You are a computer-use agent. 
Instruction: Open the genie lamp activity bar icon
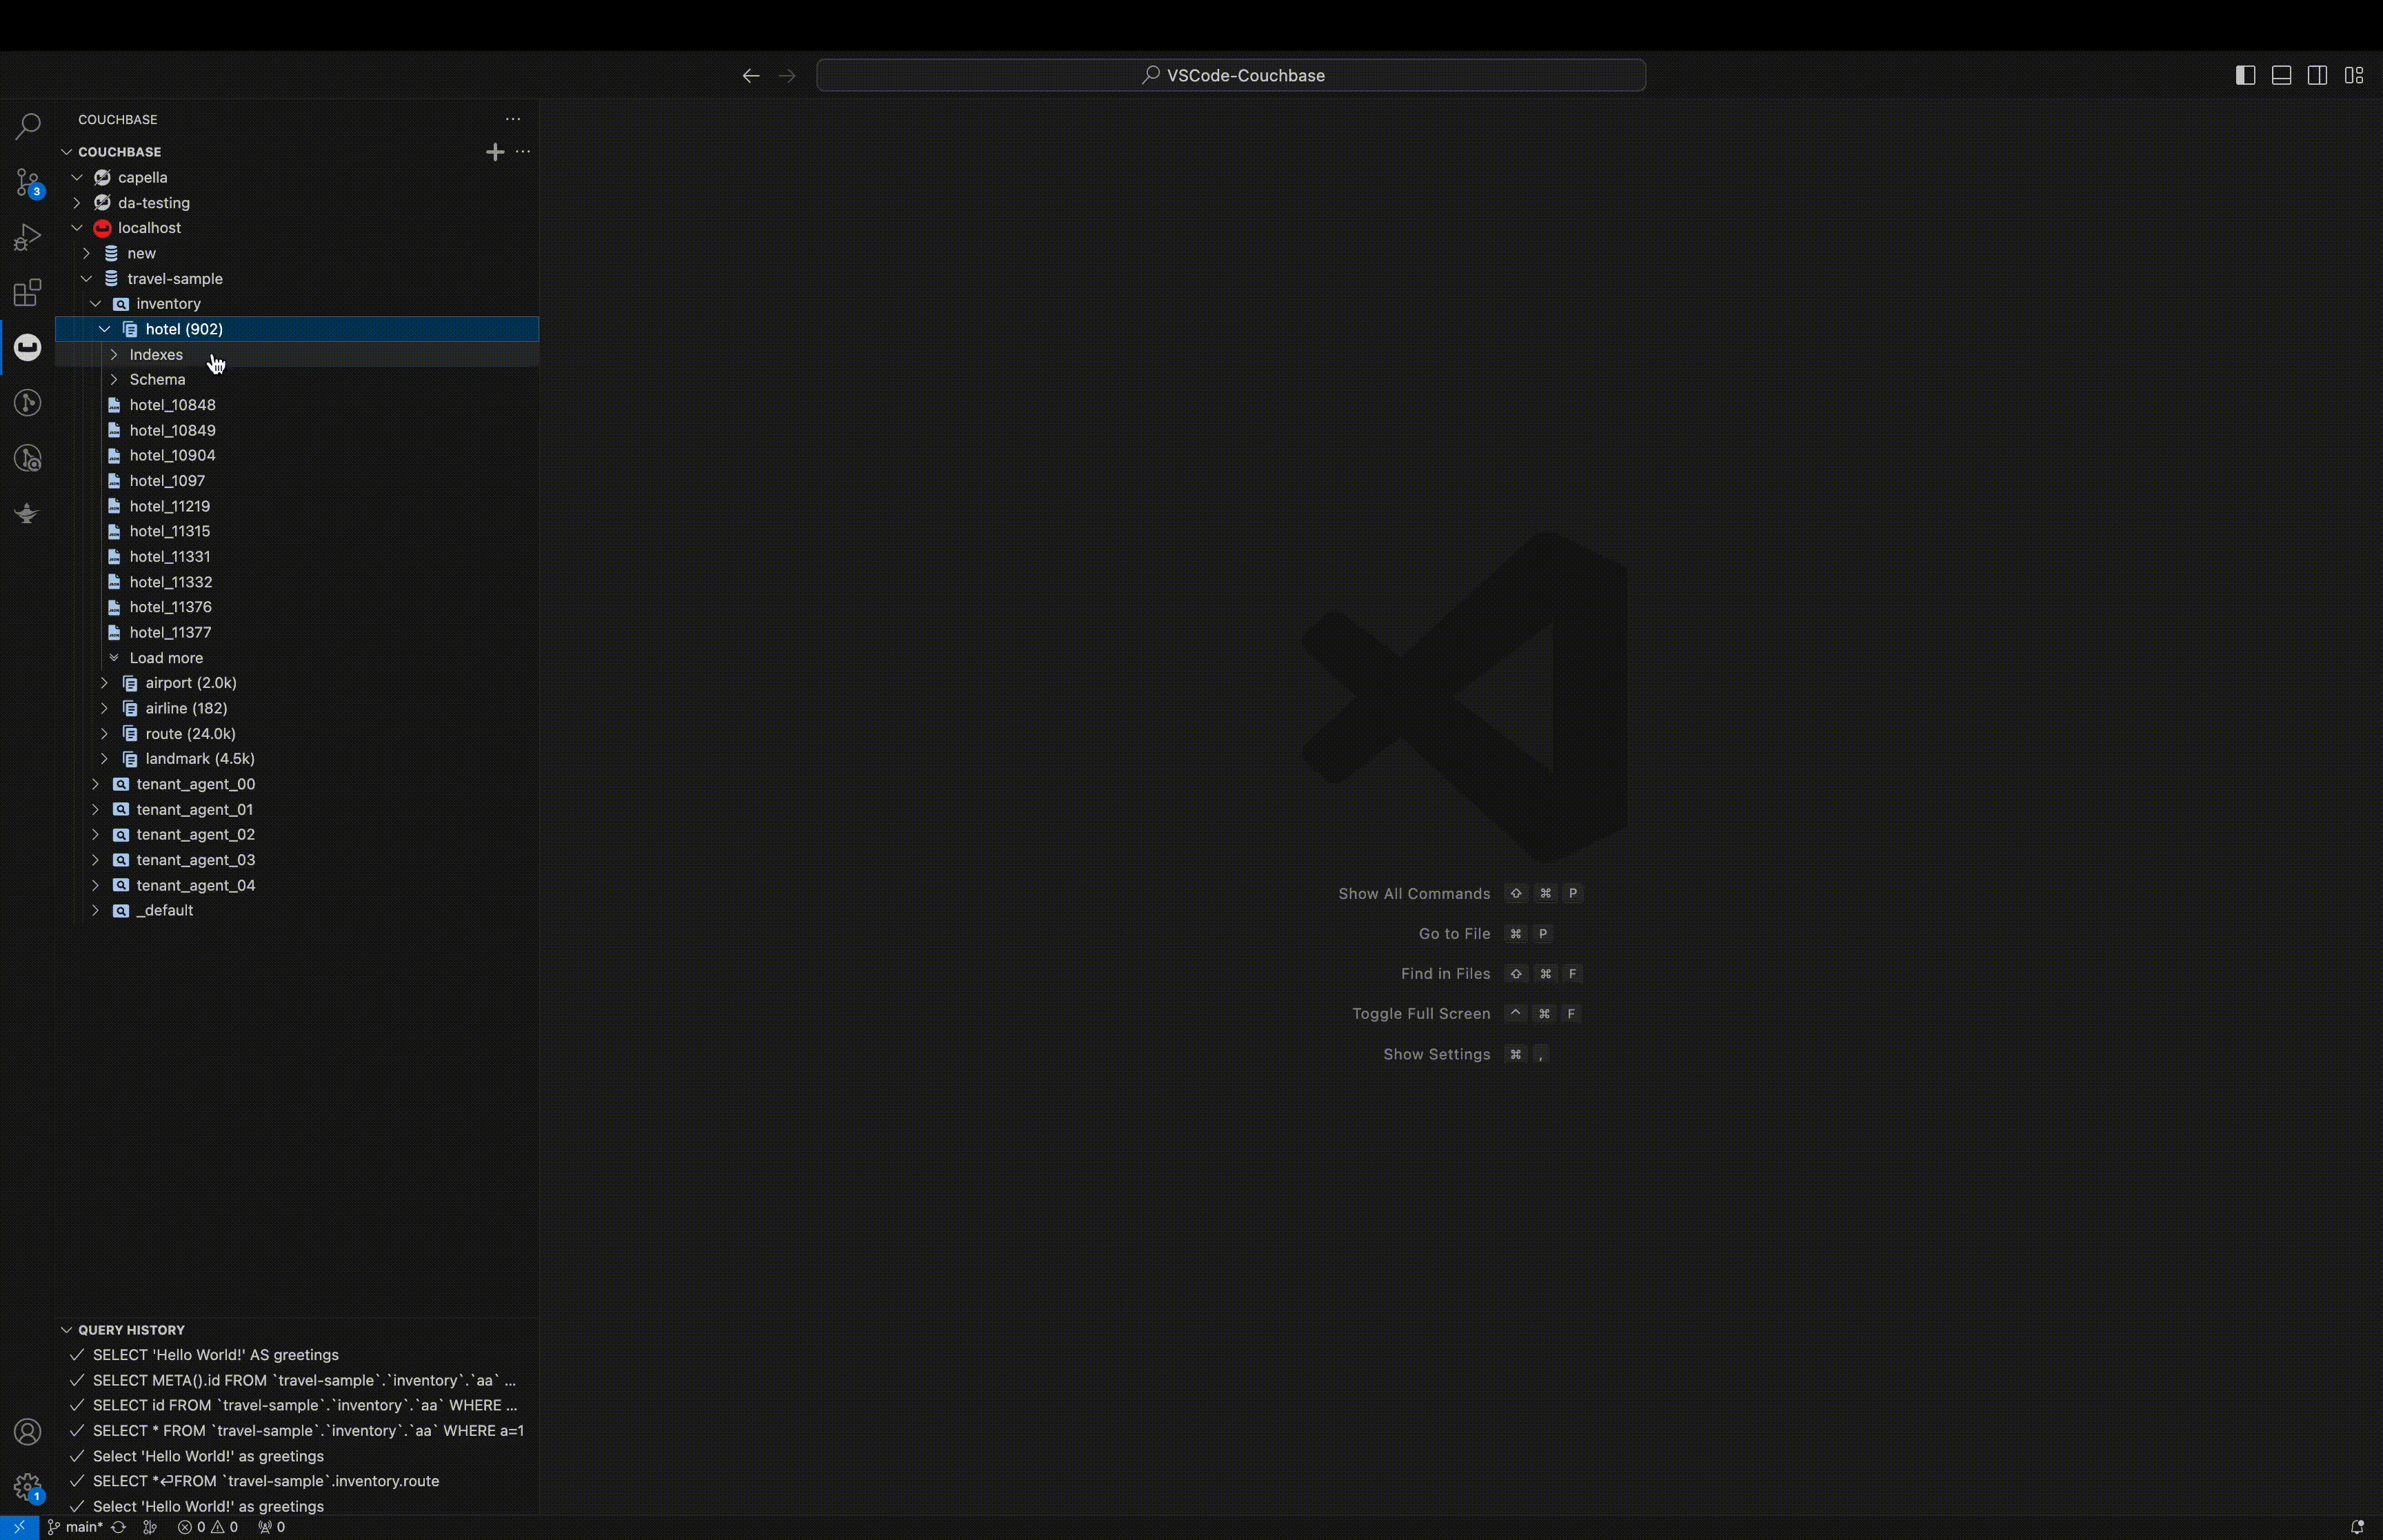27,514
